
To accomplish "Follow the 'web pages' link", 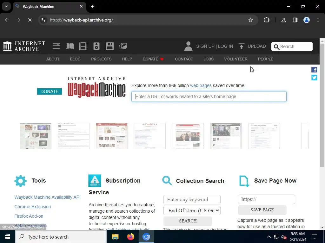I will 201,85.
